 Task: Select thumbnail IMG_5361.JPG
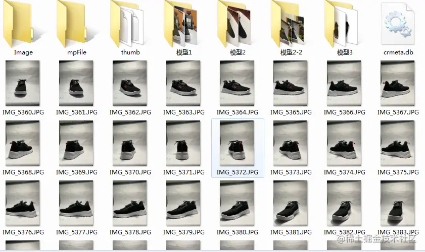[76, 83]
